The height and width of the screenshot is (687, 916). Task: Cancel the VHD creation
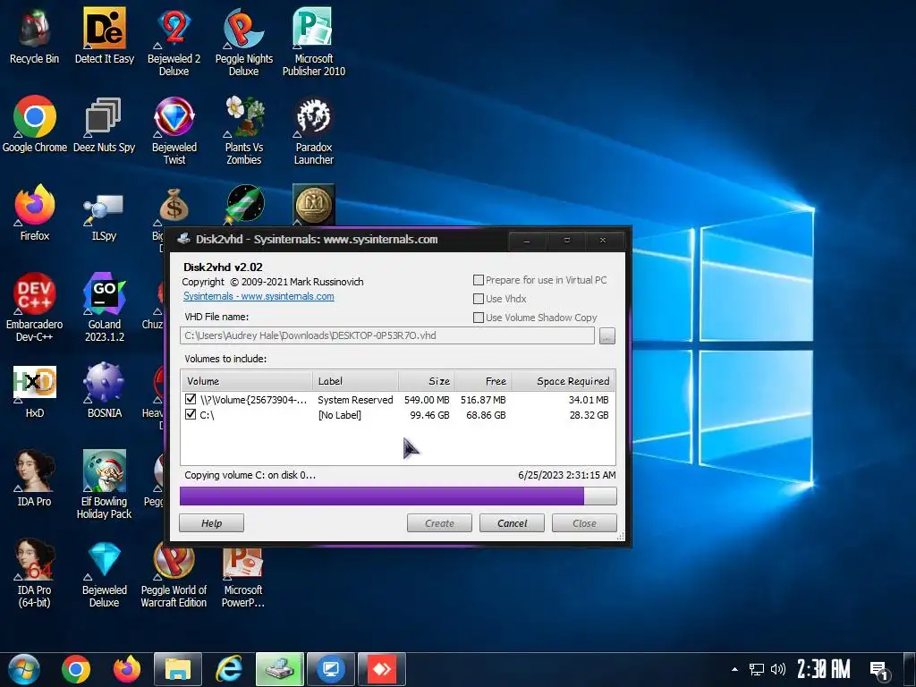point(512,522)
